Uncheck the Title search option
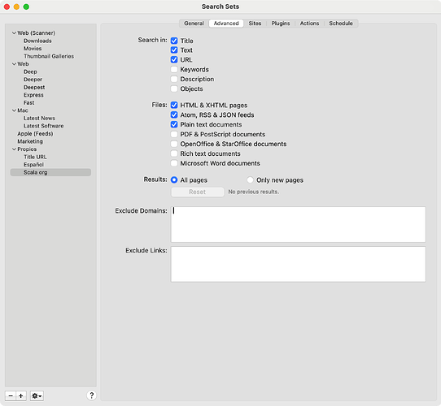The height and width of the screenshot is (406, 441). click(x=174, y=41)
